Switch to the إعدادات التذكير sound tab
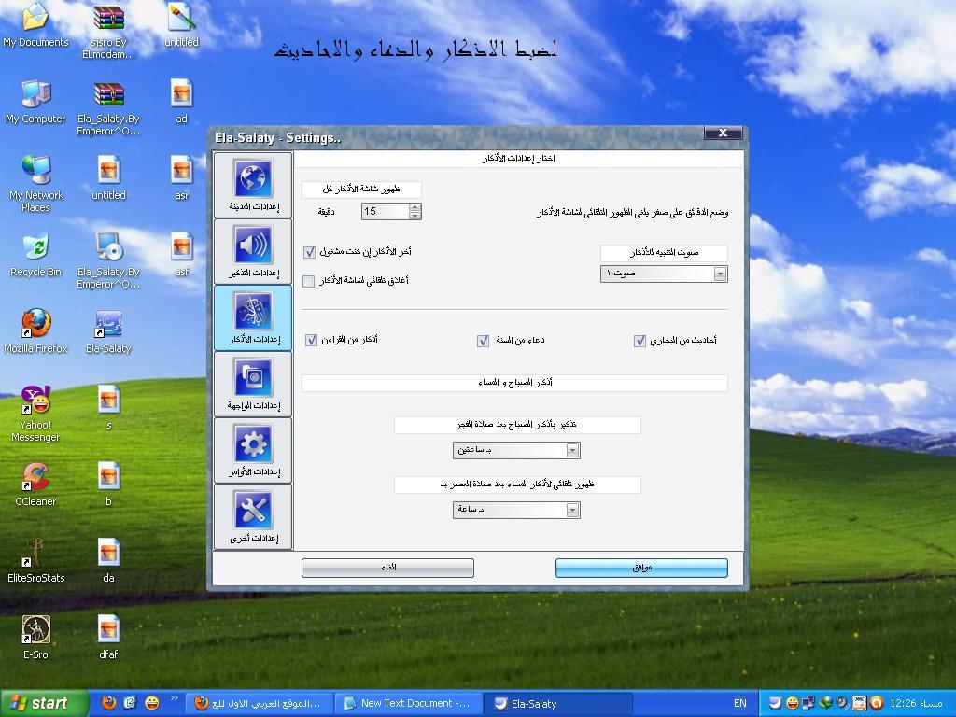Screen dimensions: 956x717 point(253,252)
